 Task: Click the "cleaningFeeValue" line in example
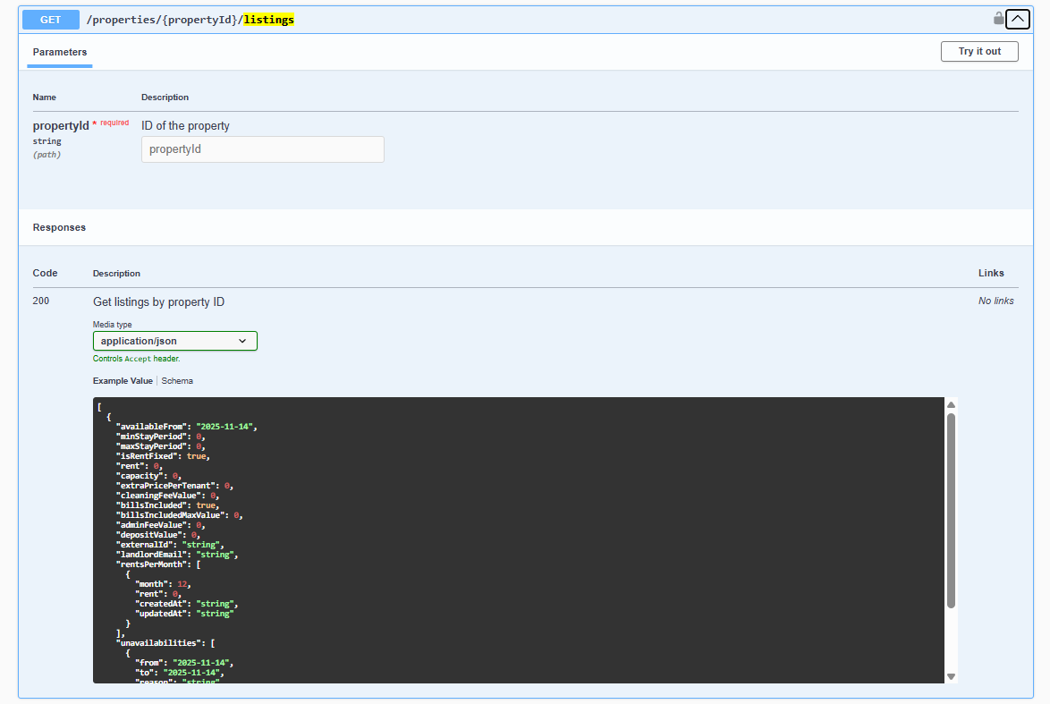[x=167, y=496]
